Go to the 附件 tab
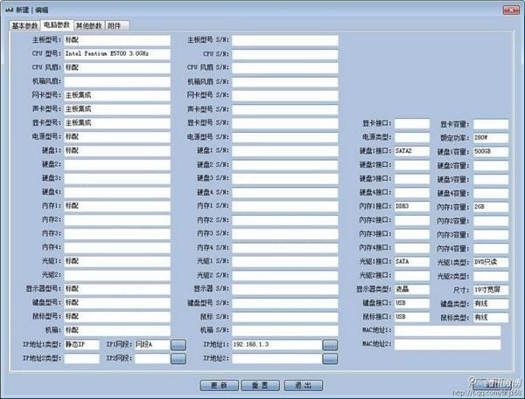Image resolution: width=525 pixels, height=399 pixels. tap(117, 25)
